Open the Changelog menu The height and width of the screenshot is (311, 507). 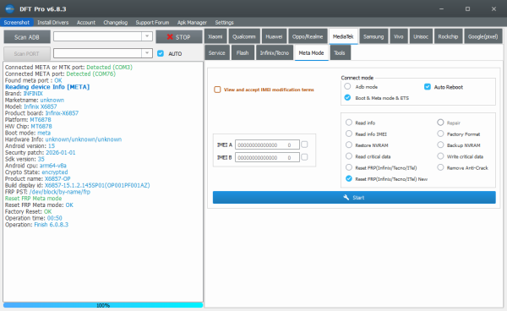click(116, 22)
